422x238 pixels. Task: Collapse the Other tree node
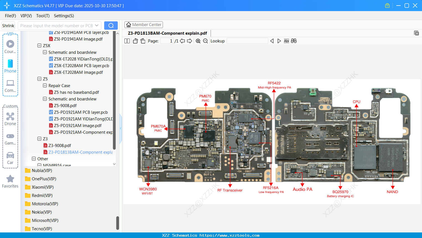pyautogui.click(x=34, y=159)
